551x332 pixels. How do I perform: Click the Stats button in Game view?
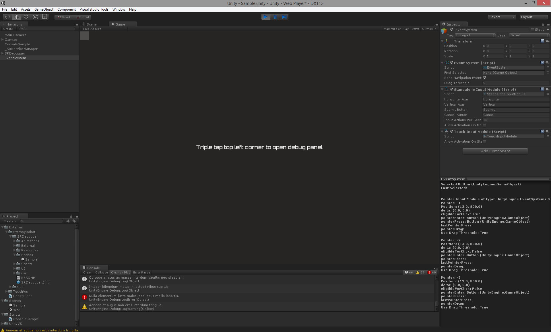point(415,29)
